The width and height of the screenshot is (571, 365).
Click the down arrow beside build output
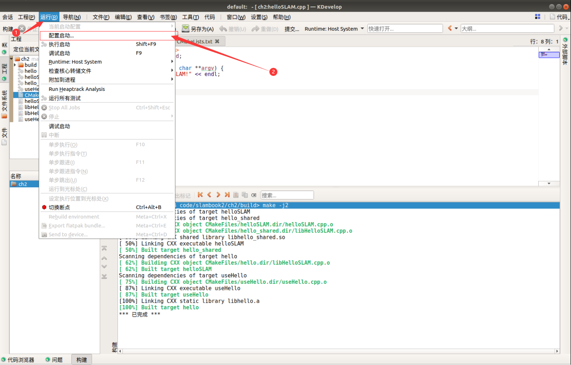click(x=104, y=266)
